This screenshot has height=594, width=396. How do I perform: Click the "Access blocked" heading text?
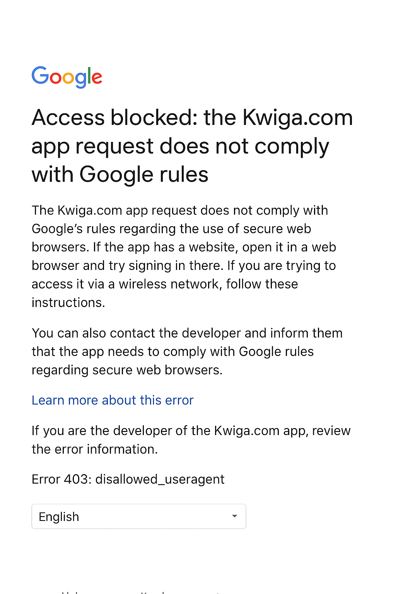tap(114, 118)
